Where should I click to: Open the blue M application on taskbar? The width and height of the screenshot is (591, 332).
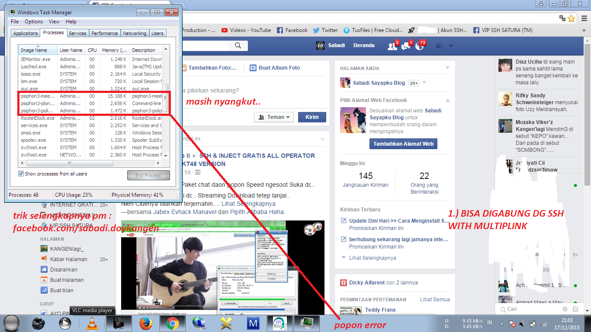point(253,323)
